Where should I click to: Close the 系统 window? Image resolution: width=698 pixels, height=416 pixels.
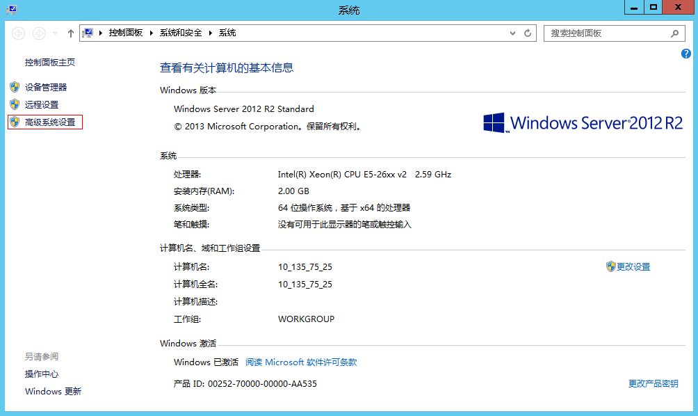click(x=679, y=8)
